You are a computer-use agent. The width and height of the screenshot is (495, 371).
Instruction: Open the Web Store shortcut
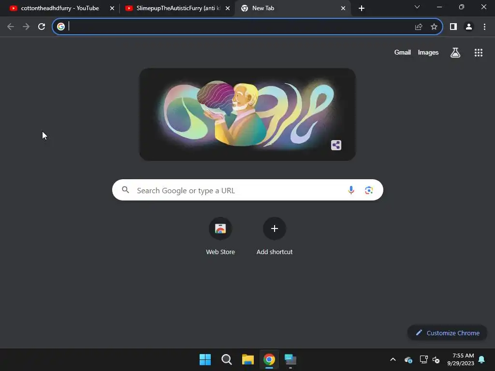(x=220, y=236)
